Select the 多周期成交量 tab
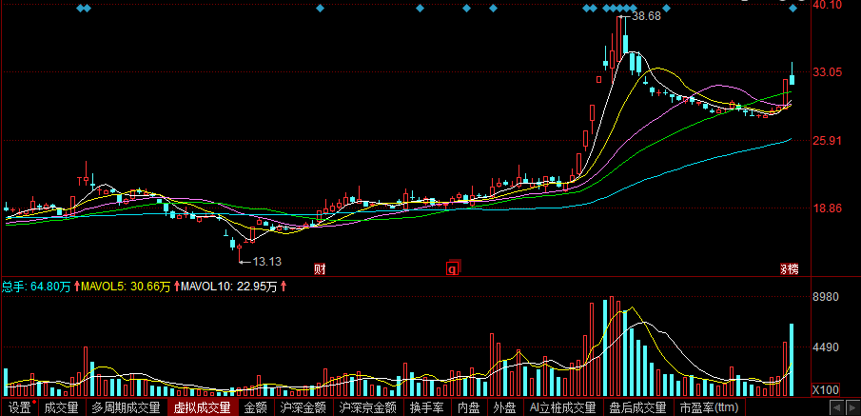Image resolution: width=861 pixels, height=416 pixels. (x=126, y=407)
